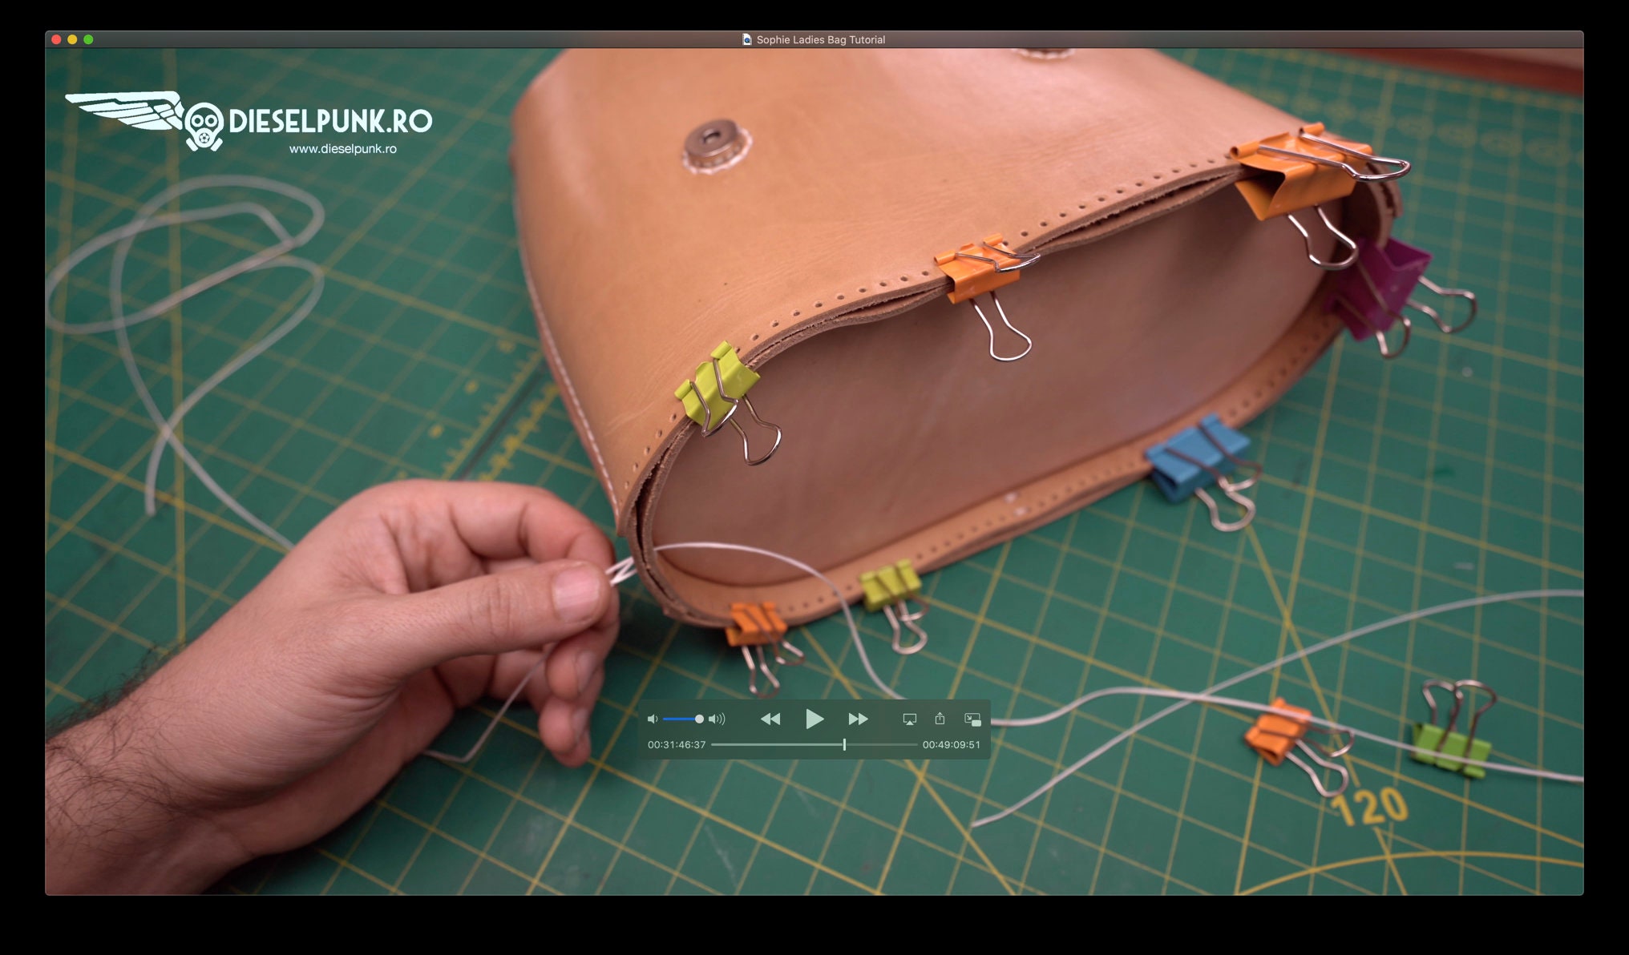The height and width of the screenshot is (955, 1629).
Task: Click the playhead on the timeline scrubber
Action: [844, 744]
